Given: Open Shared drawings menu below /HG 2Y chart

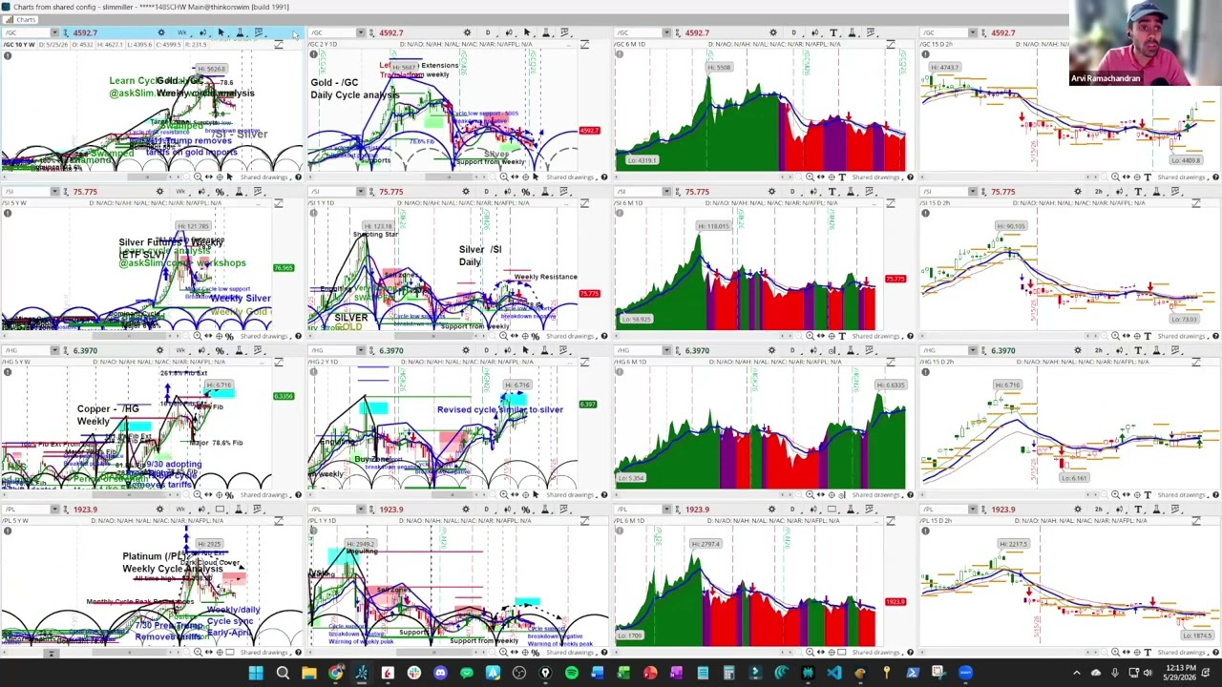Looking at the screenshot, I should click(x=571, y=494).
